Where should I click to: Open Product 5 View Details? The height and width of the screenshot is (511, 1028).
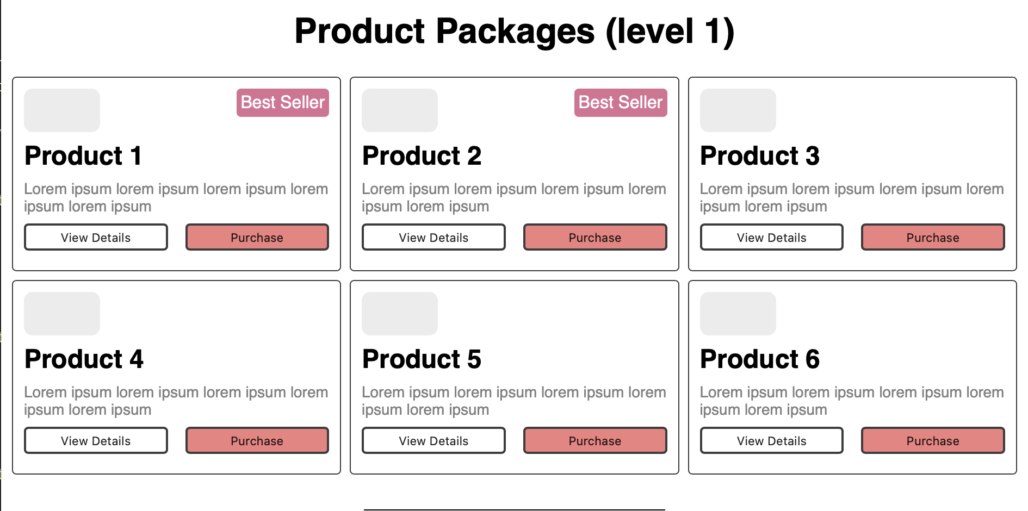[x=434, y=441]
